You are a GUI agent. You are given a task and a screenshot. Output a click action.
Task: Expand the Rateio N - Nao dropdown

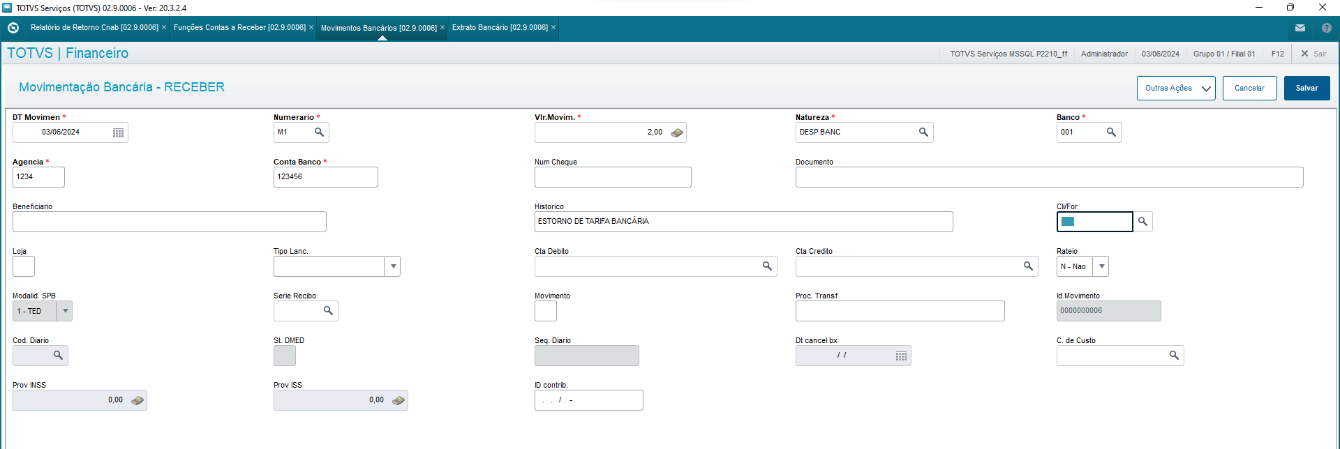(1101, 266)
